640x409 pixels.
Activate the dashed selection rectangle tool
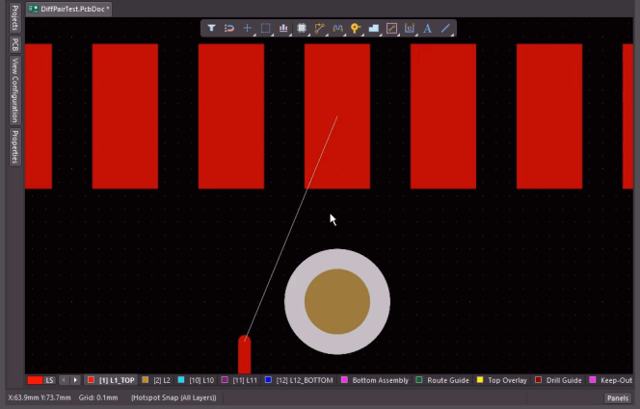coord(265,29)
